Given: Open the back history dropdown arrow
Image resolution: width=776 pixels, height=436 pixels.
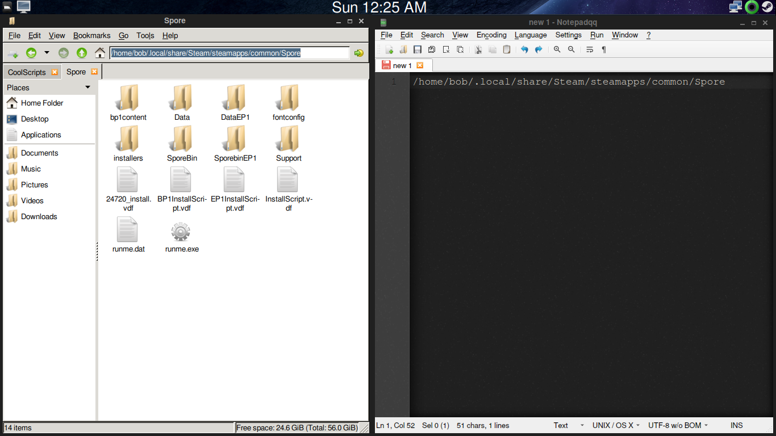Looking at the screenshot, I should 47,53.
